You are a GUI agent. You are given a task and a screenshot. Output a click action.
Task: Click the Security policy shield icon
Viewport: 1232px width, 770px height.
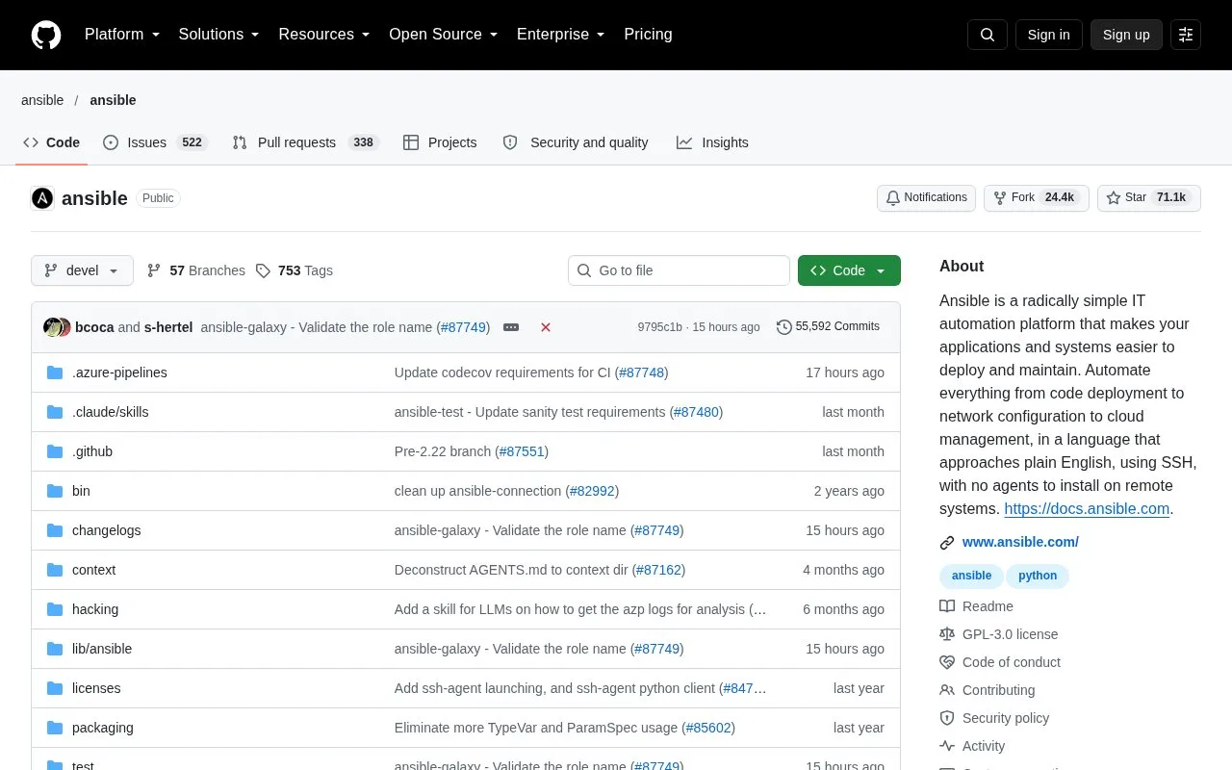pyautogui.click(x=947, y=718)
